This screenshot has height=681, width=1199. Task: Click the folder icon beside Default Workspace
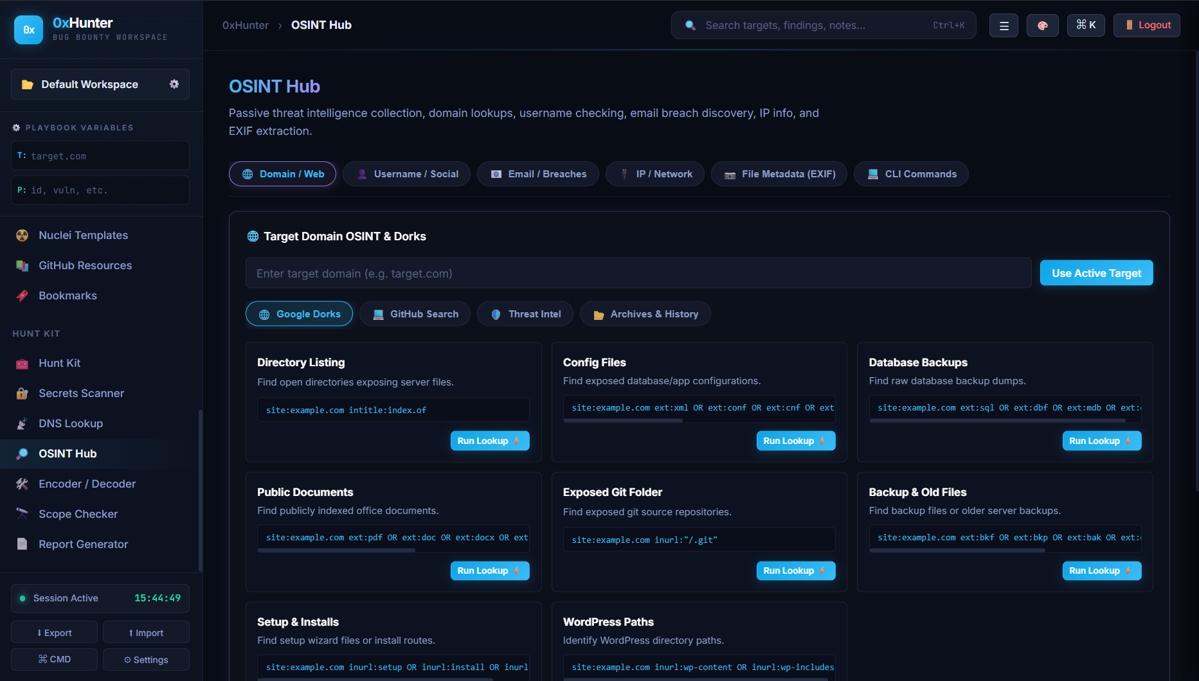[x=27, y=84]
